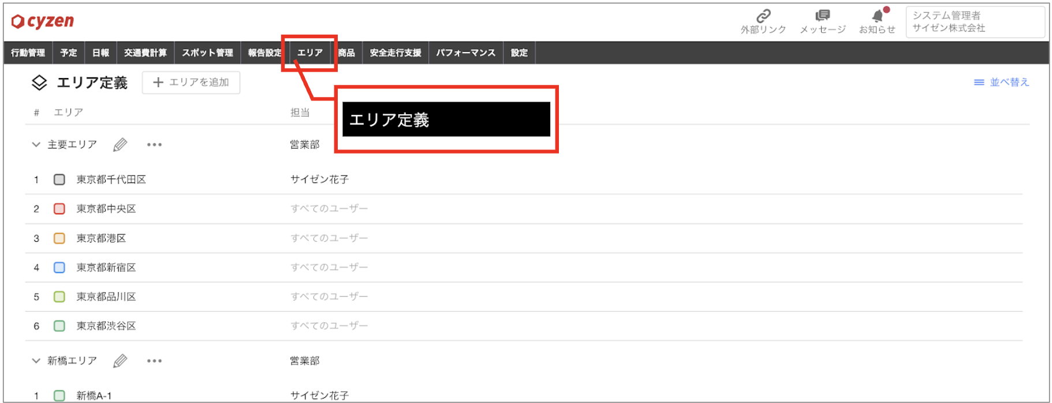Click the red swatch for 東京都中央区
This screenshot has height=403, width=1052.
pyautogui.click(x=59, y=208)
